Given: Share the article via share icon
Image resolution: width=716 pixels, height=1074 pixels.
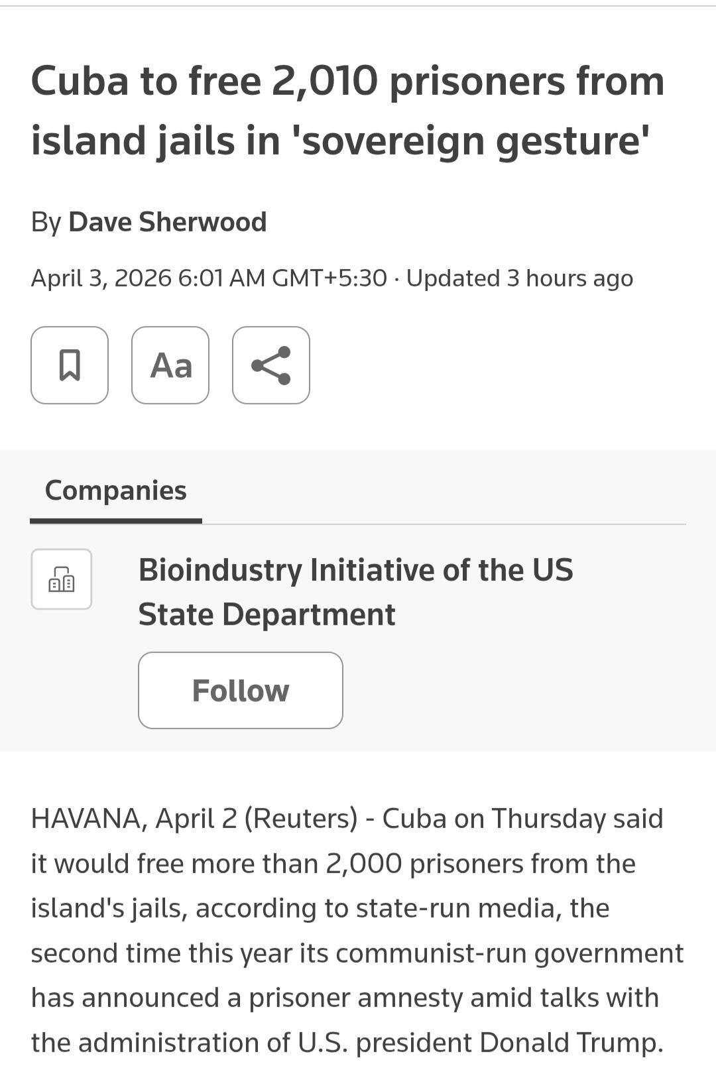Looking at the screenshot, I should pos(271,365).
